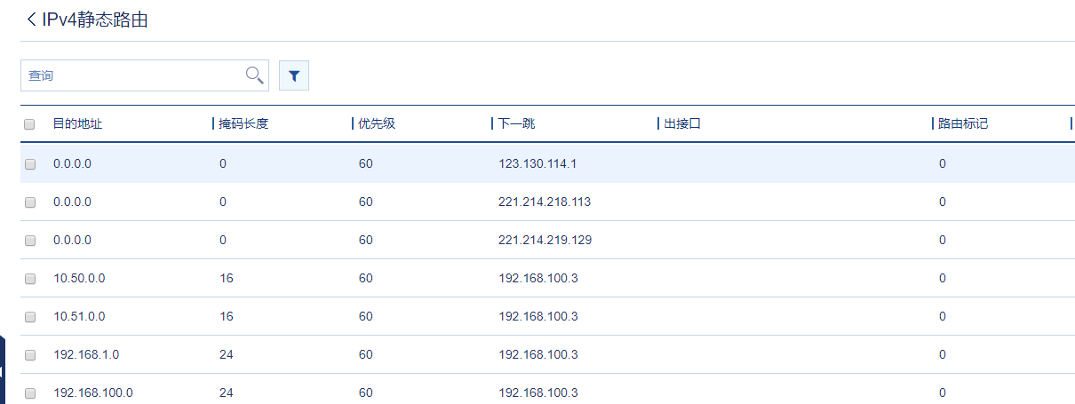Click the 掩码长度 column header
Screen dimensions: 1075x404
244,124
